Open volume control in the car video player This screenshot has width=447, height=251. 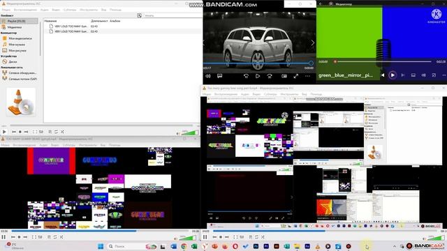[x=208, y=76]
